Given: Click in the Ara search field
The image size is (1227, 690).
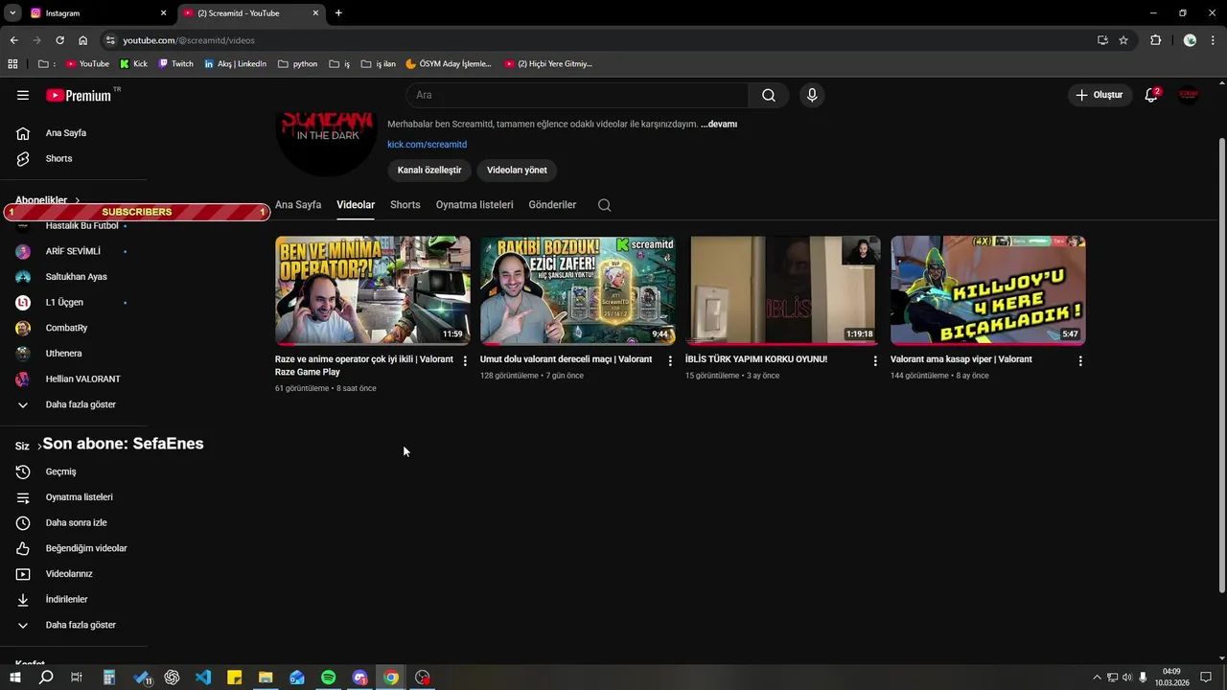Looking at the screenshot, I should pyautogui.click(x=578, y=95).
